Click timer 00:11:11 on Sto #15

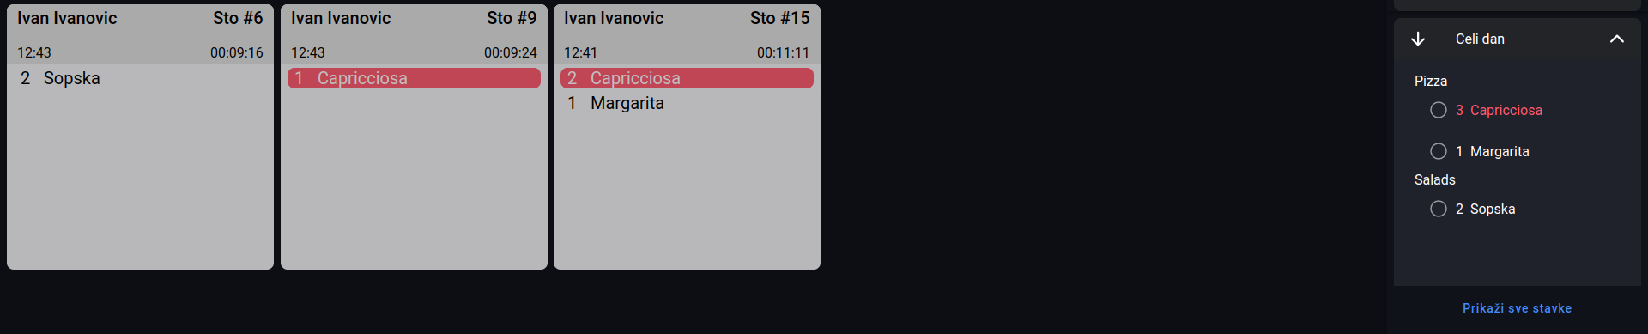(x=783, y=52)
